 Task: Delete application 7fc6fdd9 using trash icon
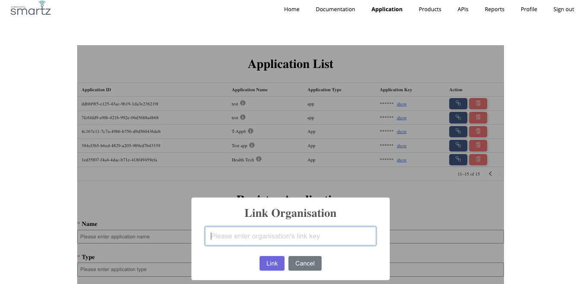(478, 117)
